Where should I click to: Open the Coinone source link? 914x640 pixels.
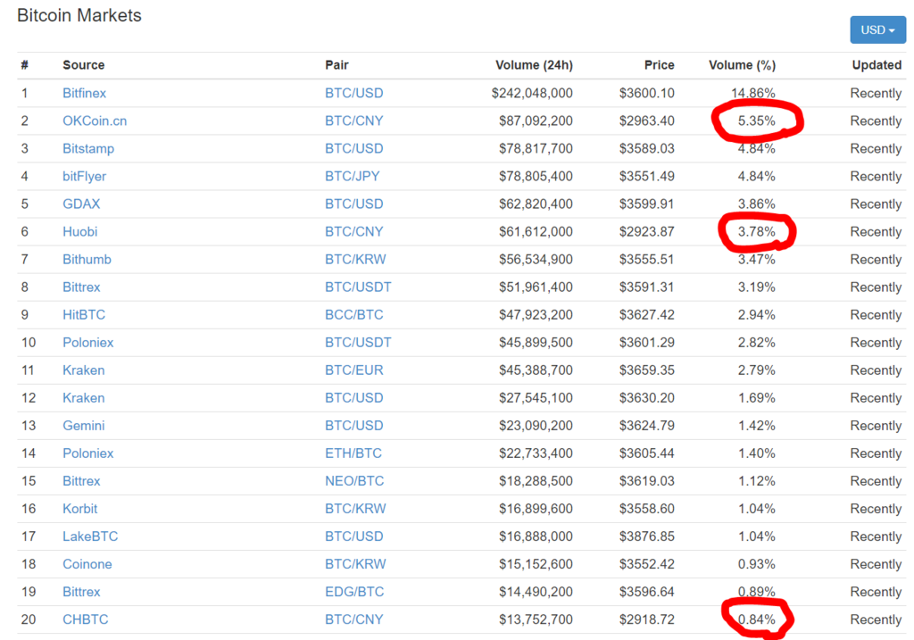(87, 563)
